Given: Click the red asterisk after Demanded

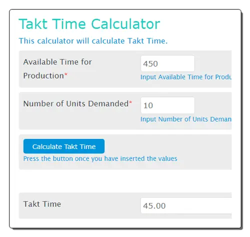Looking at the screenshot, I should [x=130, y=102].
